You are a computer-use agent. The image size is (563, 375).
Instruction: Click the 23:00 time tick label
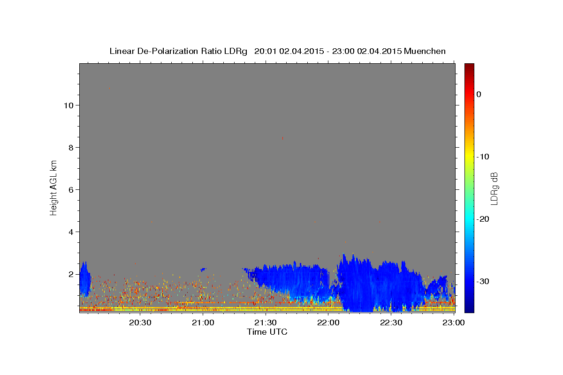click(x=454, y=322)
